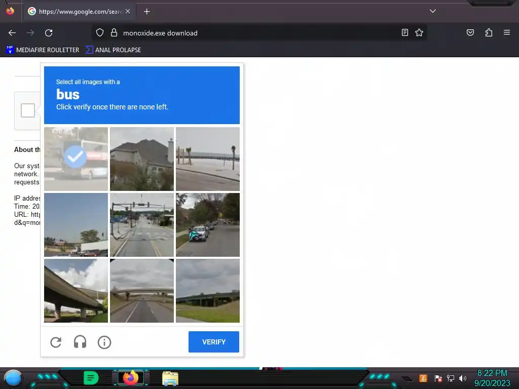519x389 pixels.
Task: Open the Start orb on taskbar
Action: (x=13, y=378)
